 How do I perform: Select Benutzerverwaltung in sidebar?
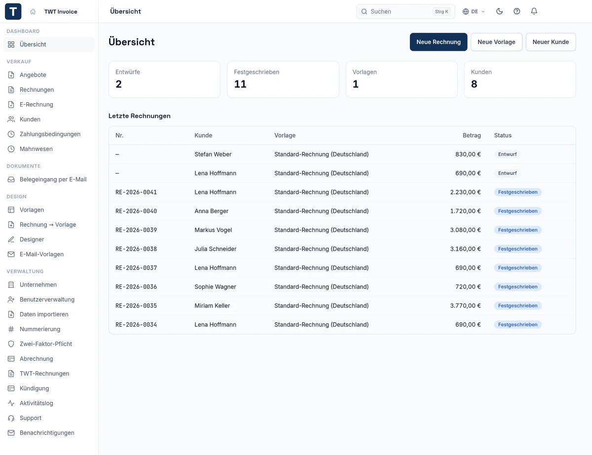click(x=49, y=300)
